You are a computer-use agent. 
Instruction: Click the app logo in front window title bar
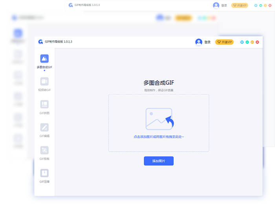(x=40, y=42)
